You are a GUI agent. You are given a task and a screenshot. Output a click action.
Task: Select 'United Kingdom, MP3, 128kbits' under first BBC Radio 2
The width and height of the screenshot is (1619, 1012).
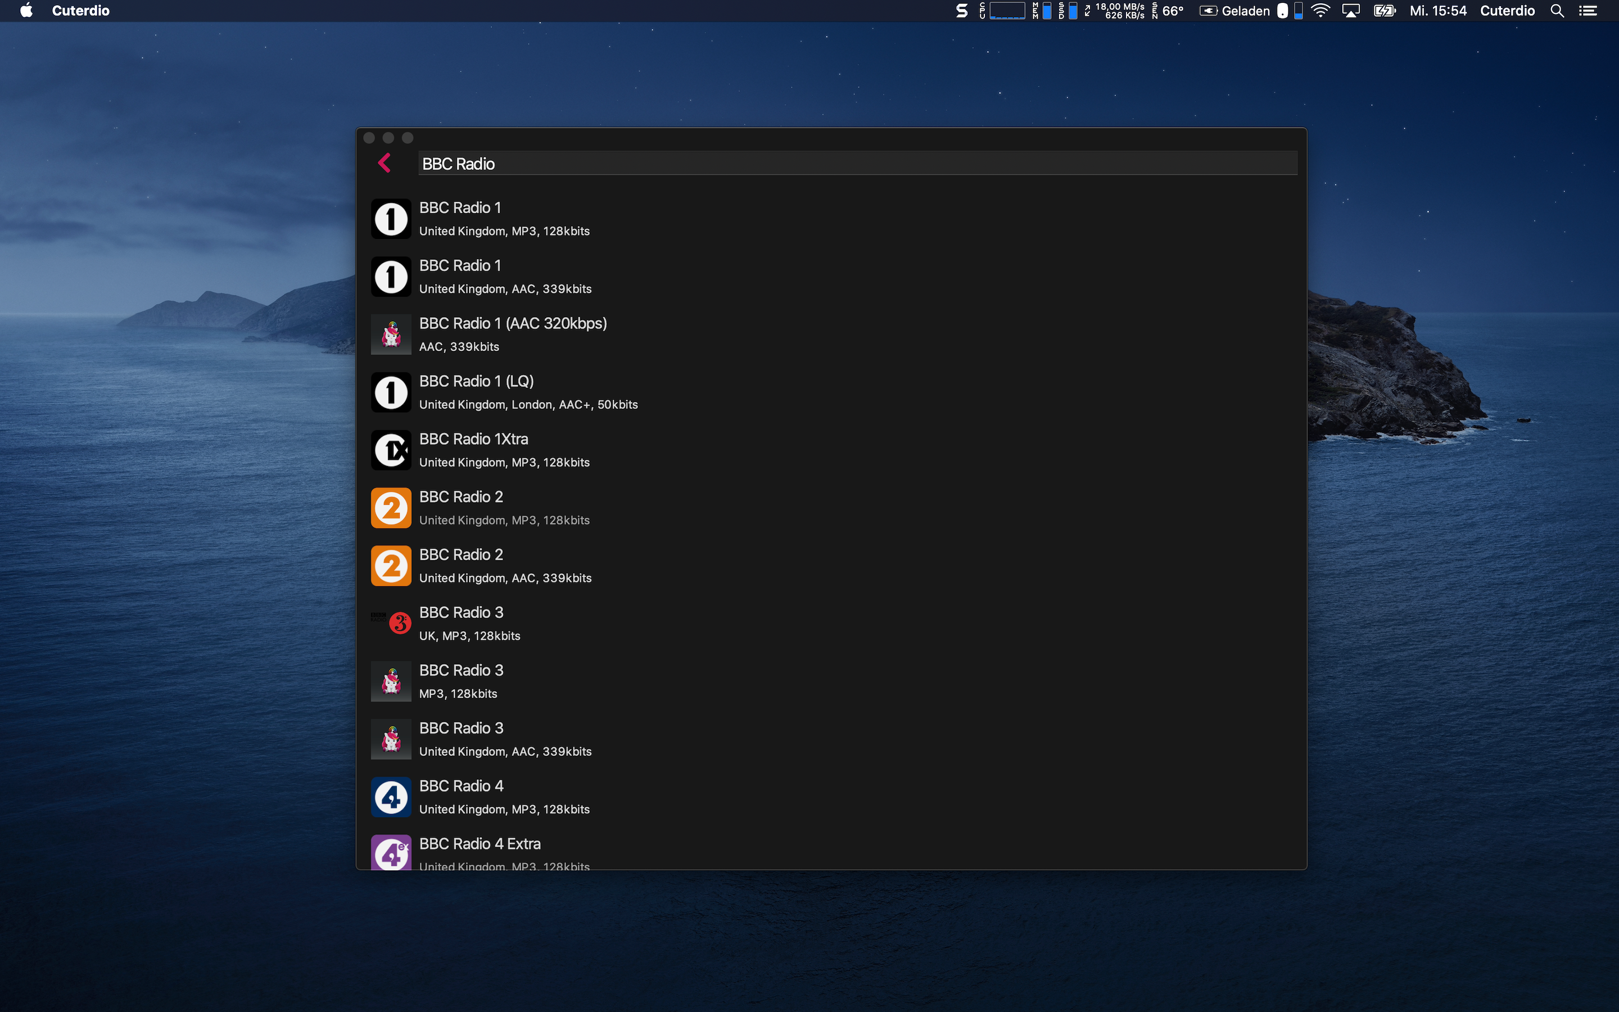[x=504, y=520]
